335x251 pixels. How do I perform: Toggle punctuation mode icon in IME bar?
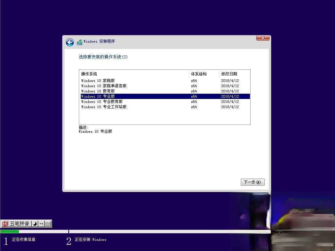click(42, 224)
